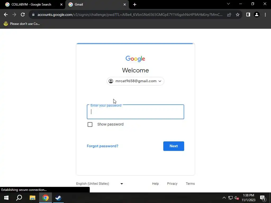Open the Action Center notifications icon
Screen dimensions: 271x203
(x=263, y=198)
